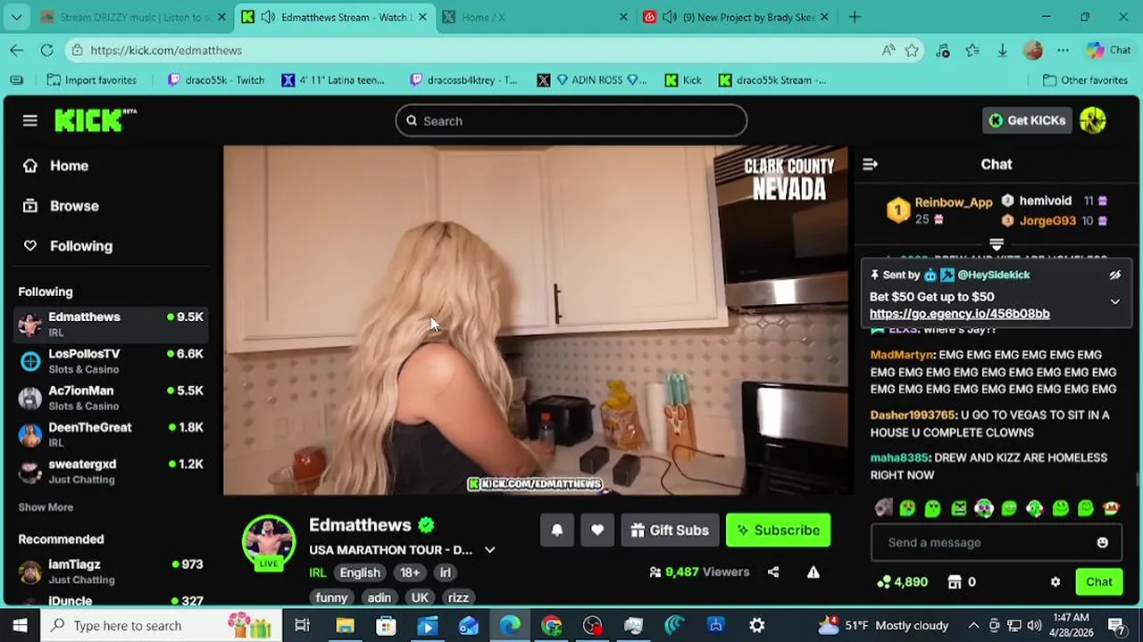
Task: Switch to New Project by Brady tab
Action: [738, 17]
